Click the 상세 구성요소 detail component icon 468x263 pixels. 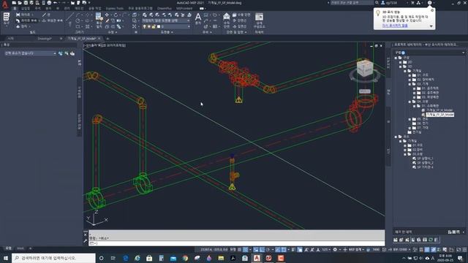(259, 17)
